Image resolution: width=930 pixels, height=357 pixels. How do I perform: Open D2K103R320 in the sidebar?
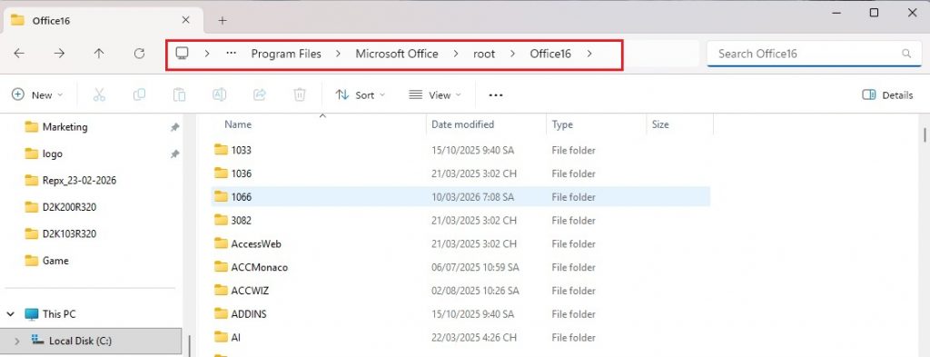click(x=69, y=233)
